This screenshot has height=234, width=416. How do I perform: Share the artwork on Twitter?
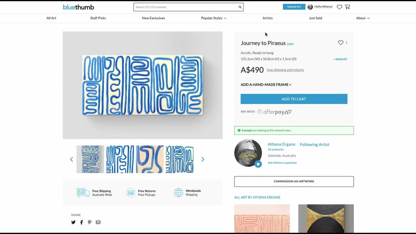pos(73,222)
